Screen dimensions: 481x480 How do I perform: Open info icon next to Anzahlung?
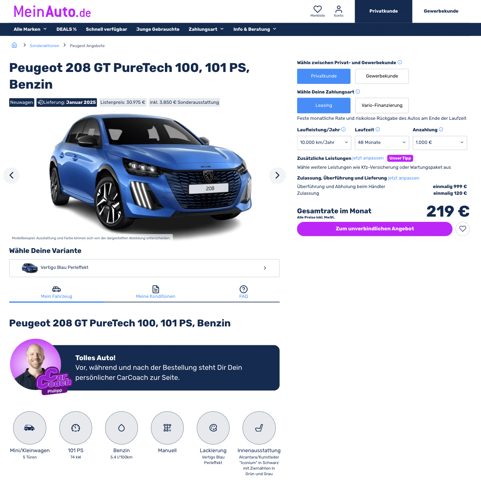tap(441, 129)
